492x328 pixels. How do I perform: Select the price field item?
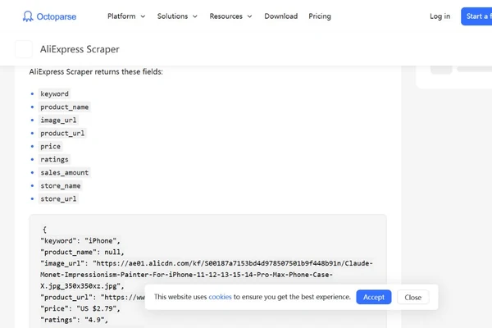(50, 146)
